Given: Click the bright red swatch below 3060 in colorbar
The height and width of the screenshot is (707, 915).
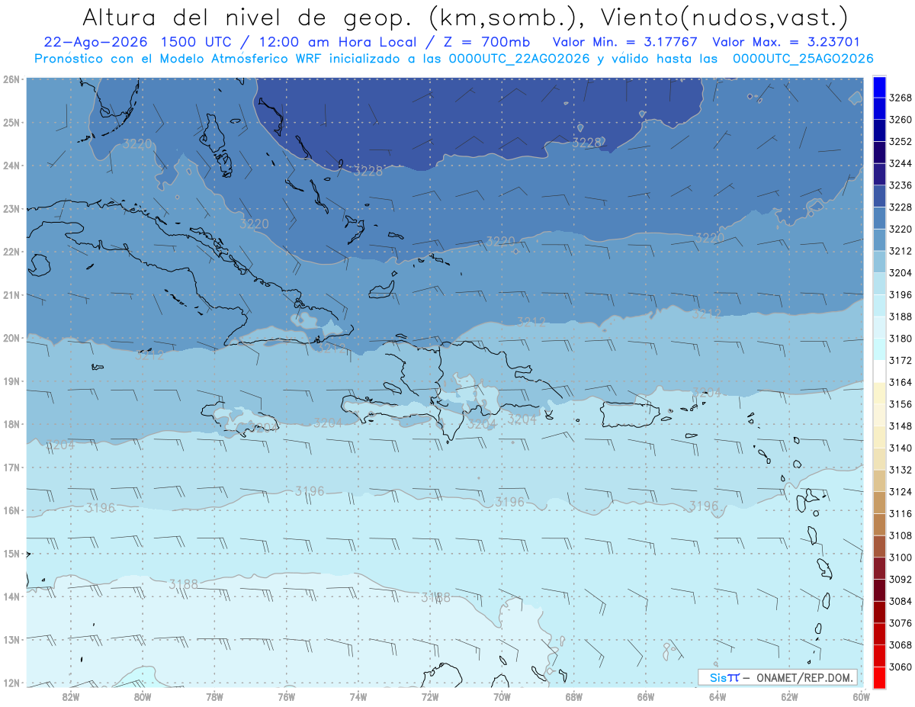Looking at the screenshot, I should coord(878,677).
